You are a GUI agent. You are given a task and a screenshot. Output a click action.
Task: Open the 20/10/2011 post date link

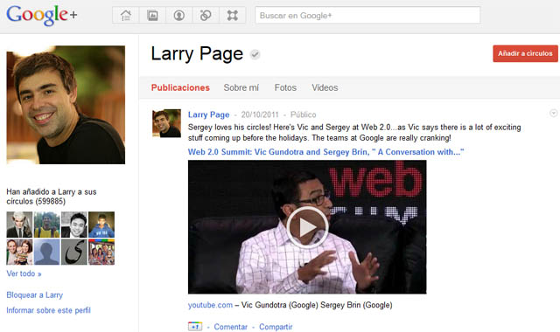pos(260,114)
